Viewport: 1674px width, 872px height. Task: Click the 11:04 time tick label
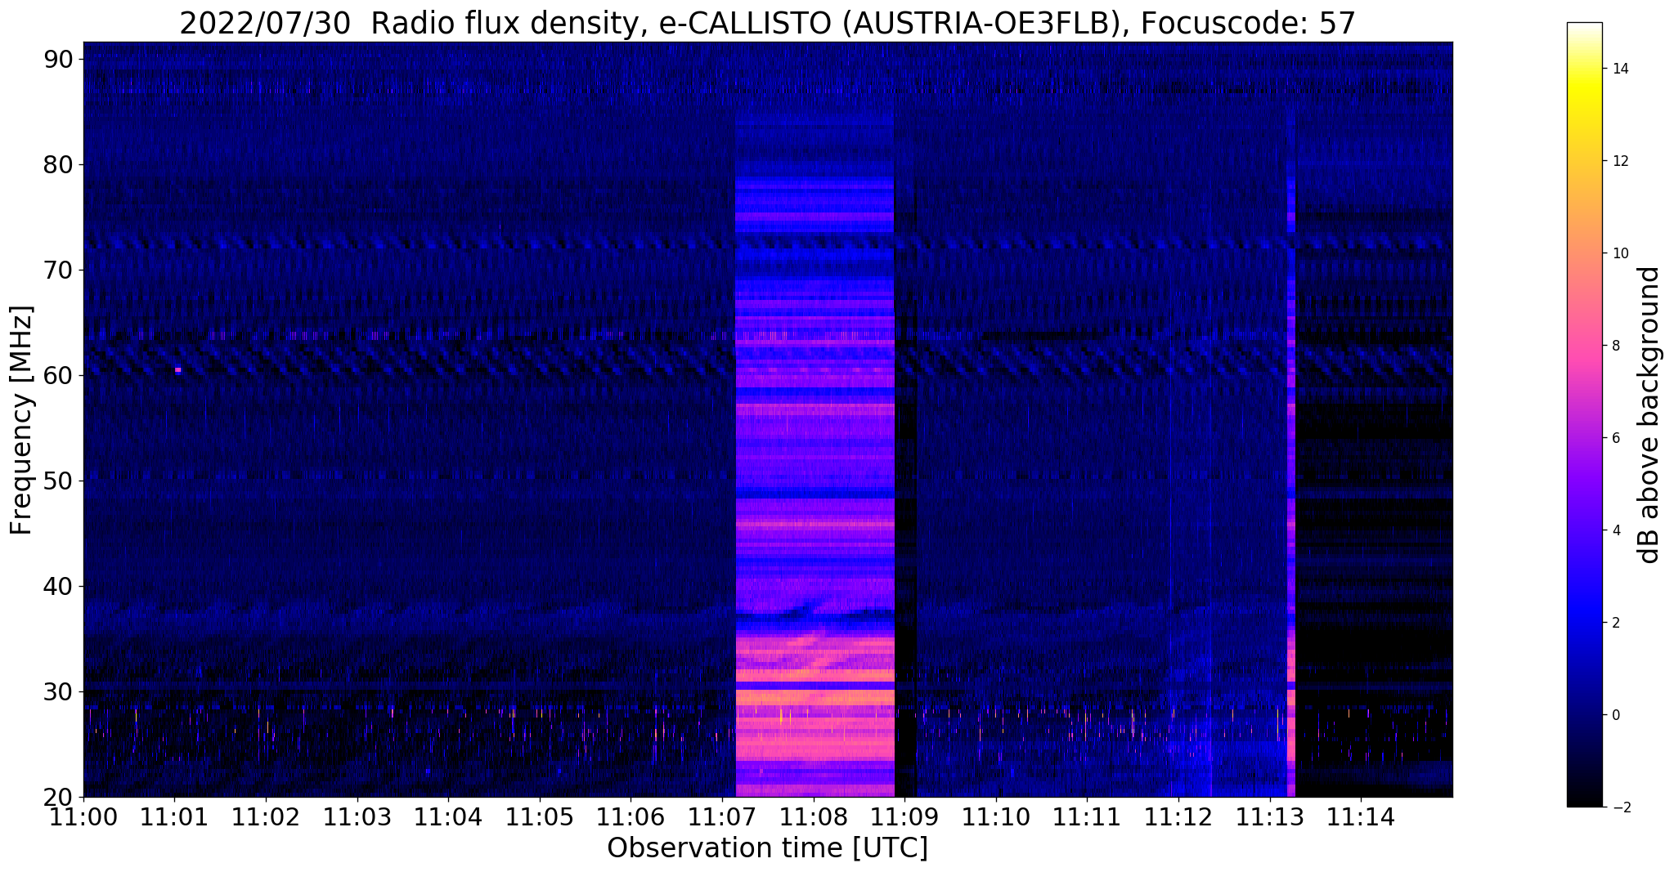pyautogui.click(x=448, y=816)
